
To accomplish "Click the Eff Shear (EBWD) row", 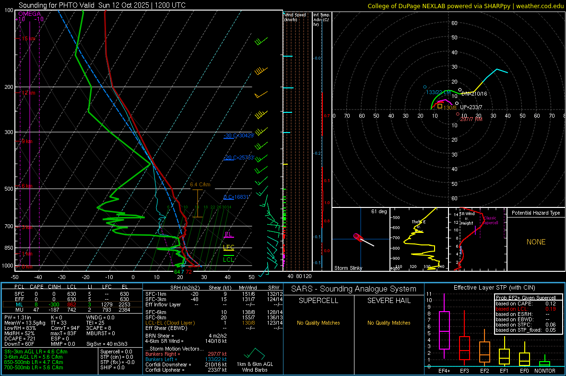I will [x=214, y=328].
